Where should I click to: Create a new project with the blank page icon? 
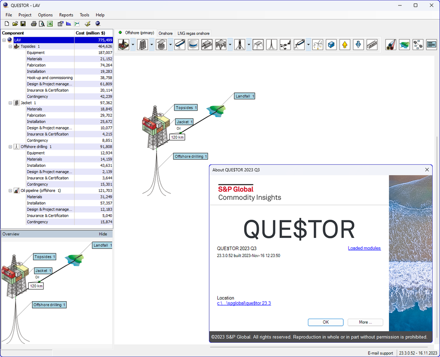point(7,24)
